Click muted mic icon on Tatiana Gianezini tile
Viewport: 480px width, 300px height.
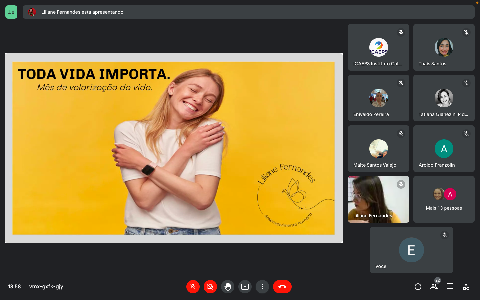click(466, 83)
